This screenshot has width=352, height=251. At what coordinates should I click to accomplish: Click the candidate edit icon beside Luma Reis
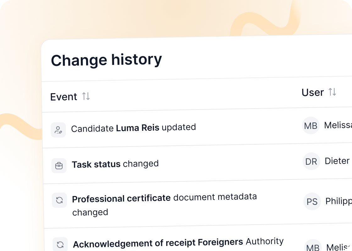(x=58, y=130)
